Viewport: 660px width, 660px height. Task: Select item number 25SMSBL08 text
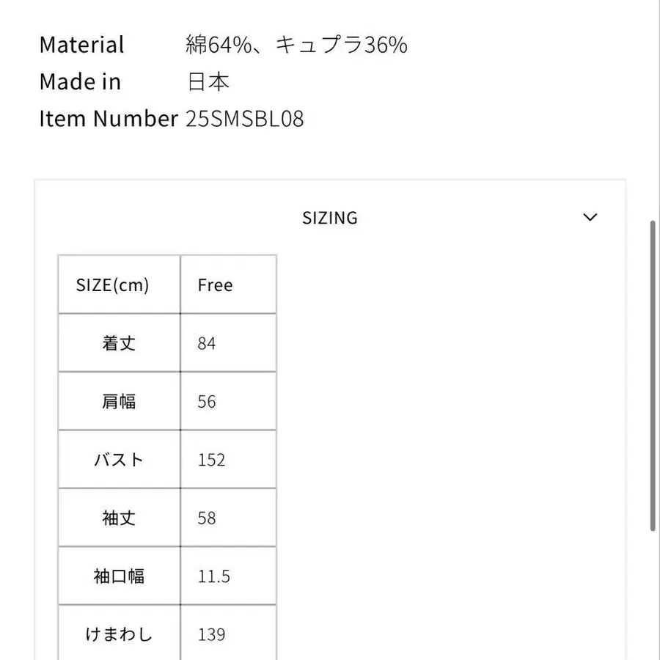(245, 119)
